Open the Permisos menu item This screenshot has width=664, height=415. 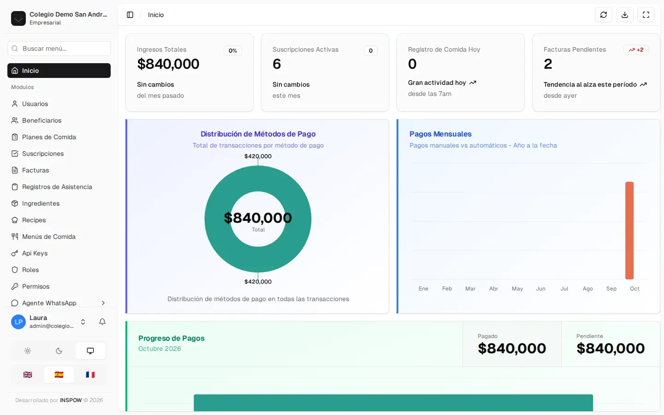[59, 286]
